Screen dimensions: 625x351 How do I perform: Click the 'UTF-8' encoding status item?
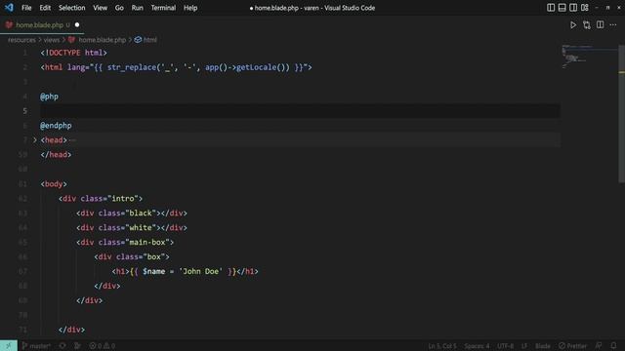[x=506, y=346]
